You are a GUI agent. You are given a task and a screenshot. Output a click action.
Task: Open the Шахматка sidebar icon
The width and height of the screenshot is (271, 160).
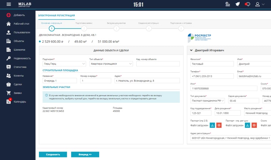[8, 50]
